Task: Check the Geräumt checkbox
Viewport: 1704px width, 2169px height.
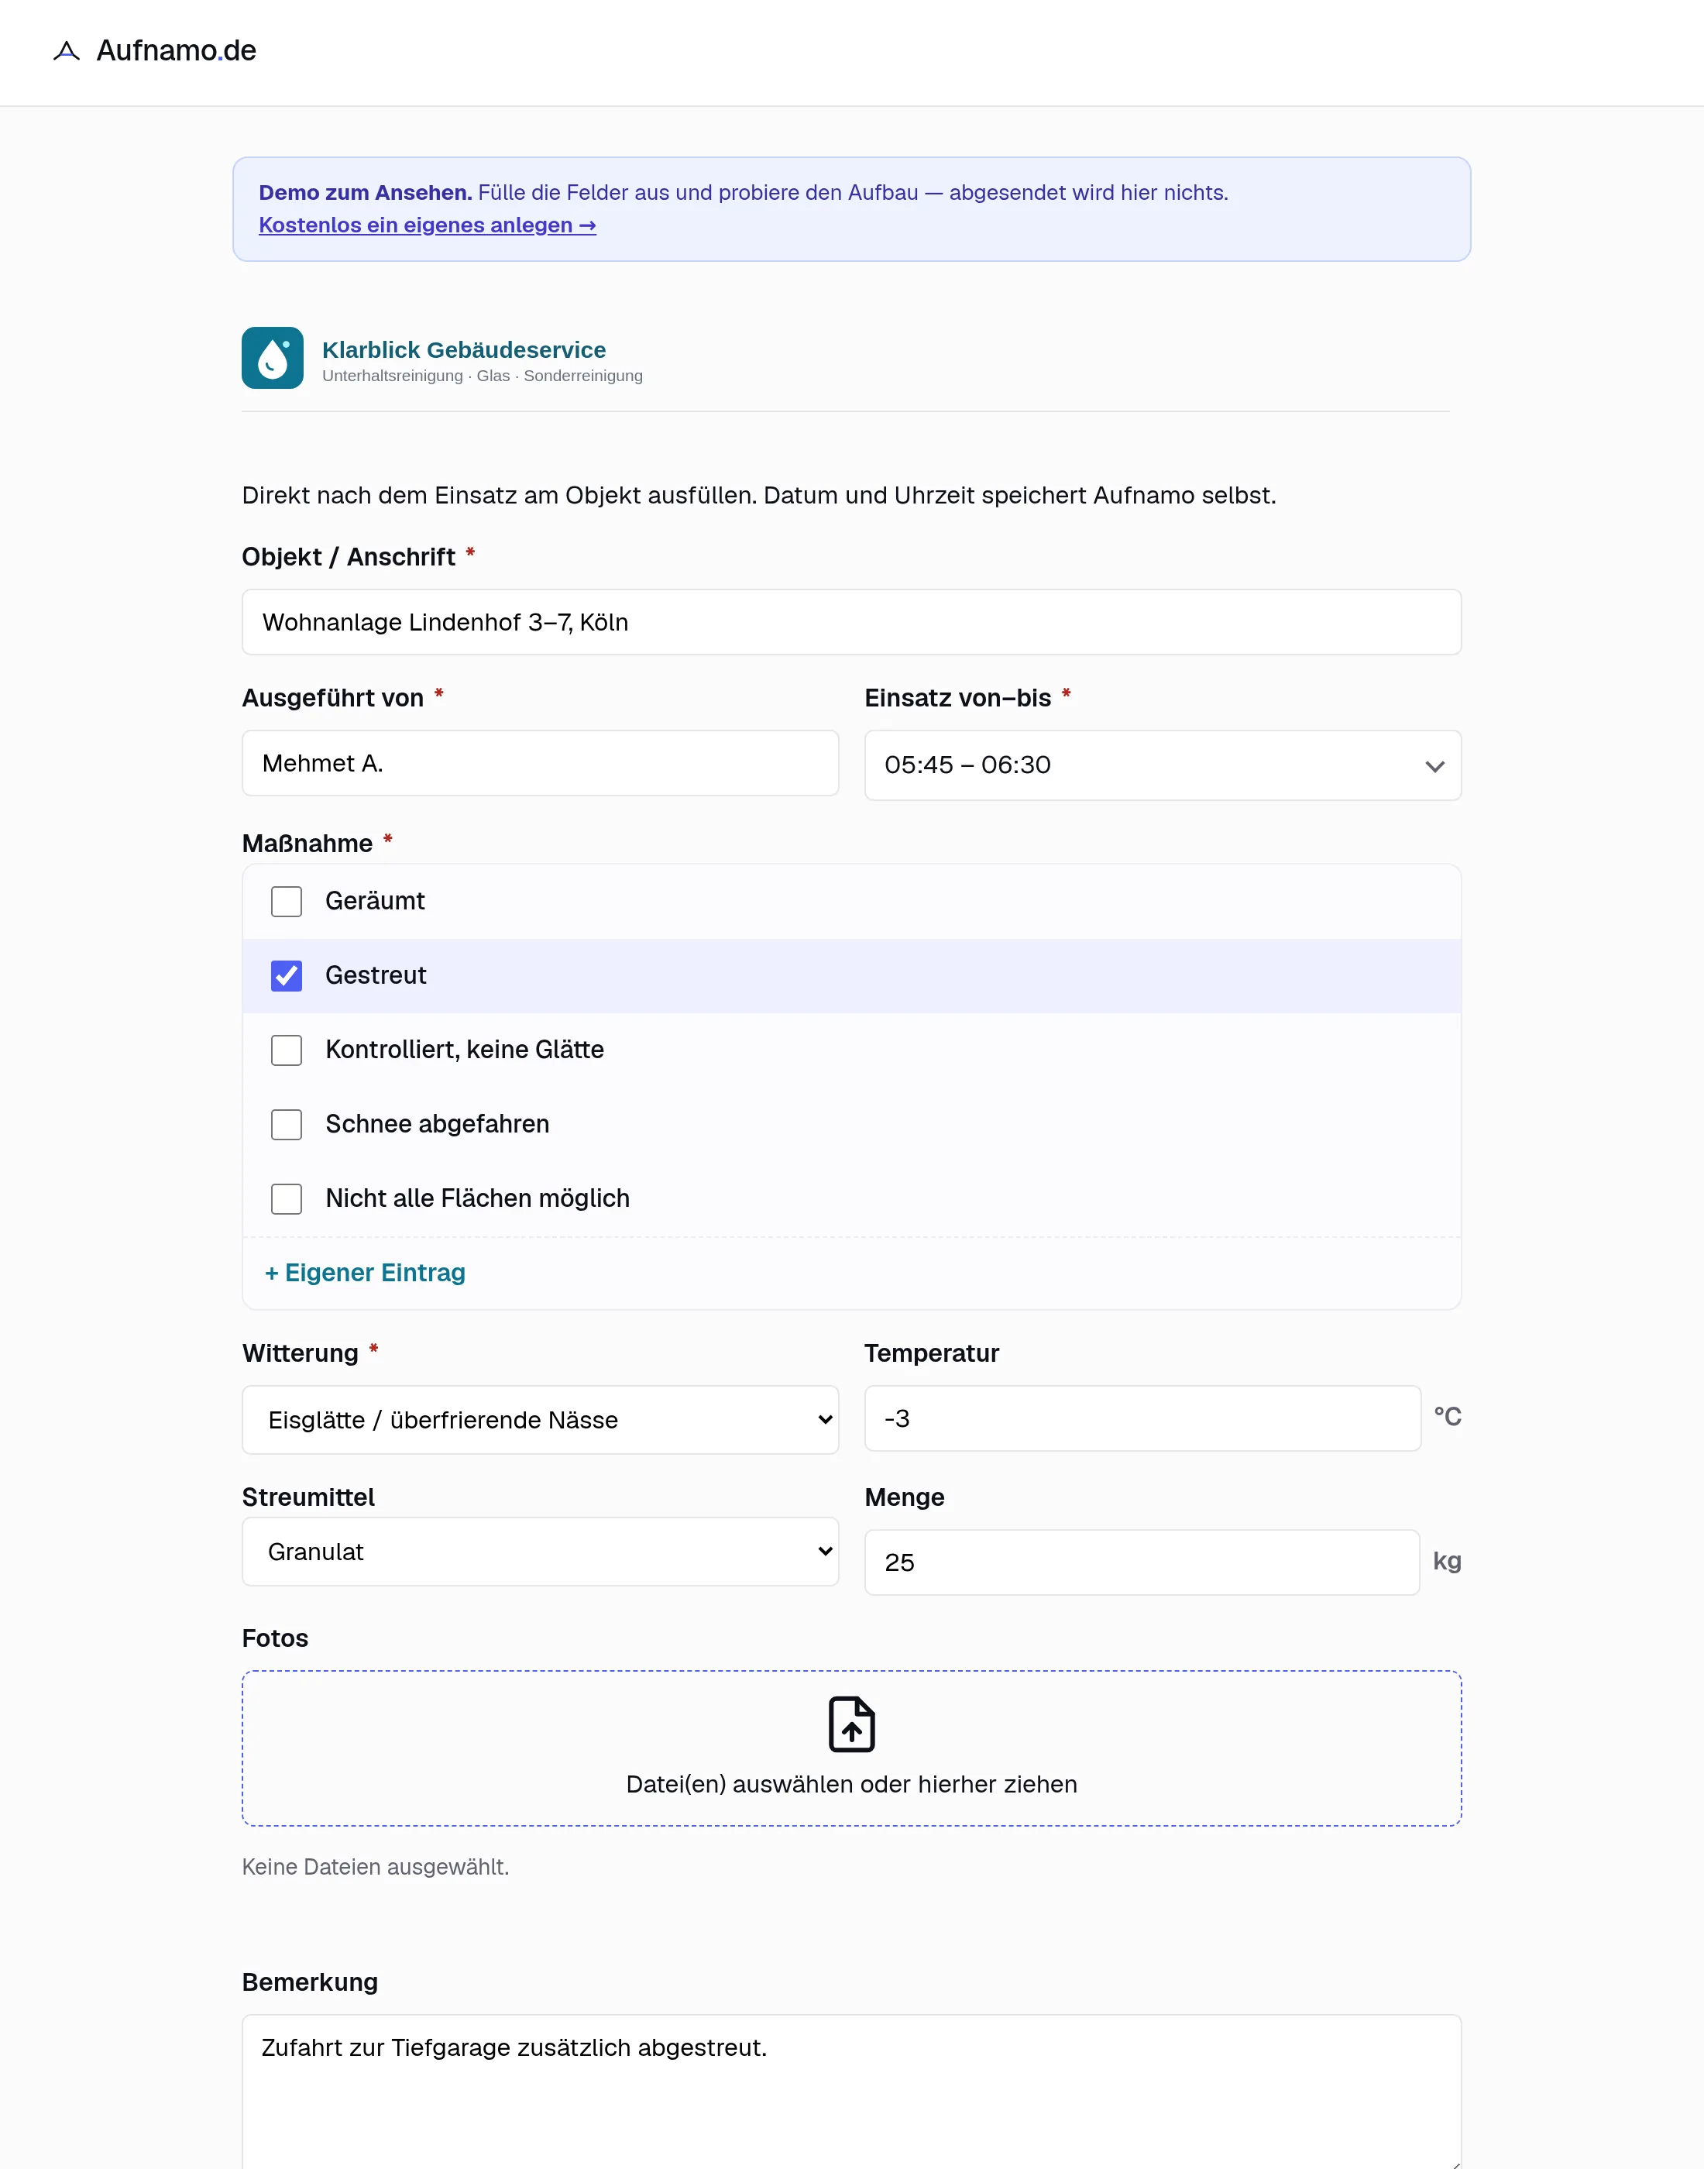Action: pos(287,901)
